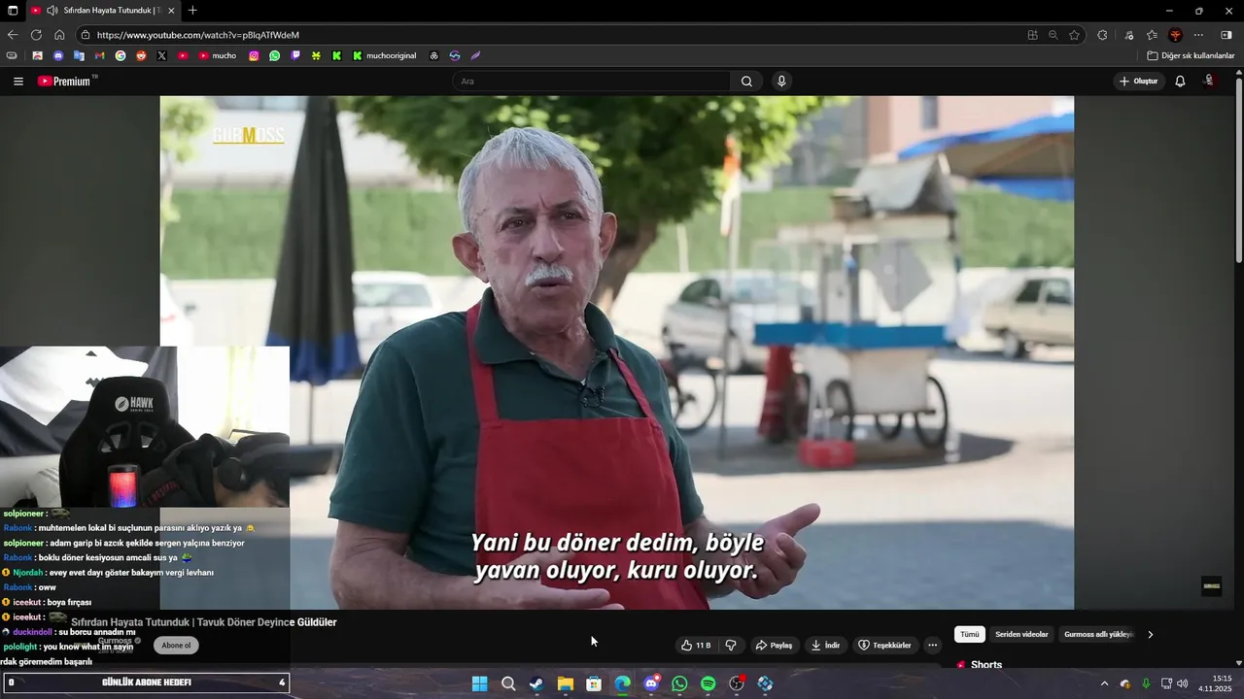The height and width of the screenshot is (699, 1244).
Task: Click the video title Sıfırdan Hayata Tutunduk
Action: click(x=204, y=622)
